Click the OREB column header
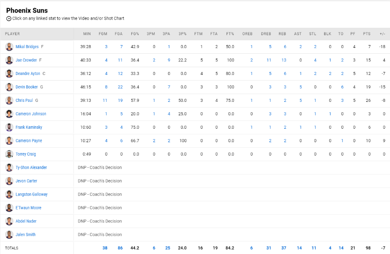This screenshot has height=254, width=390. tap(247, 34)
